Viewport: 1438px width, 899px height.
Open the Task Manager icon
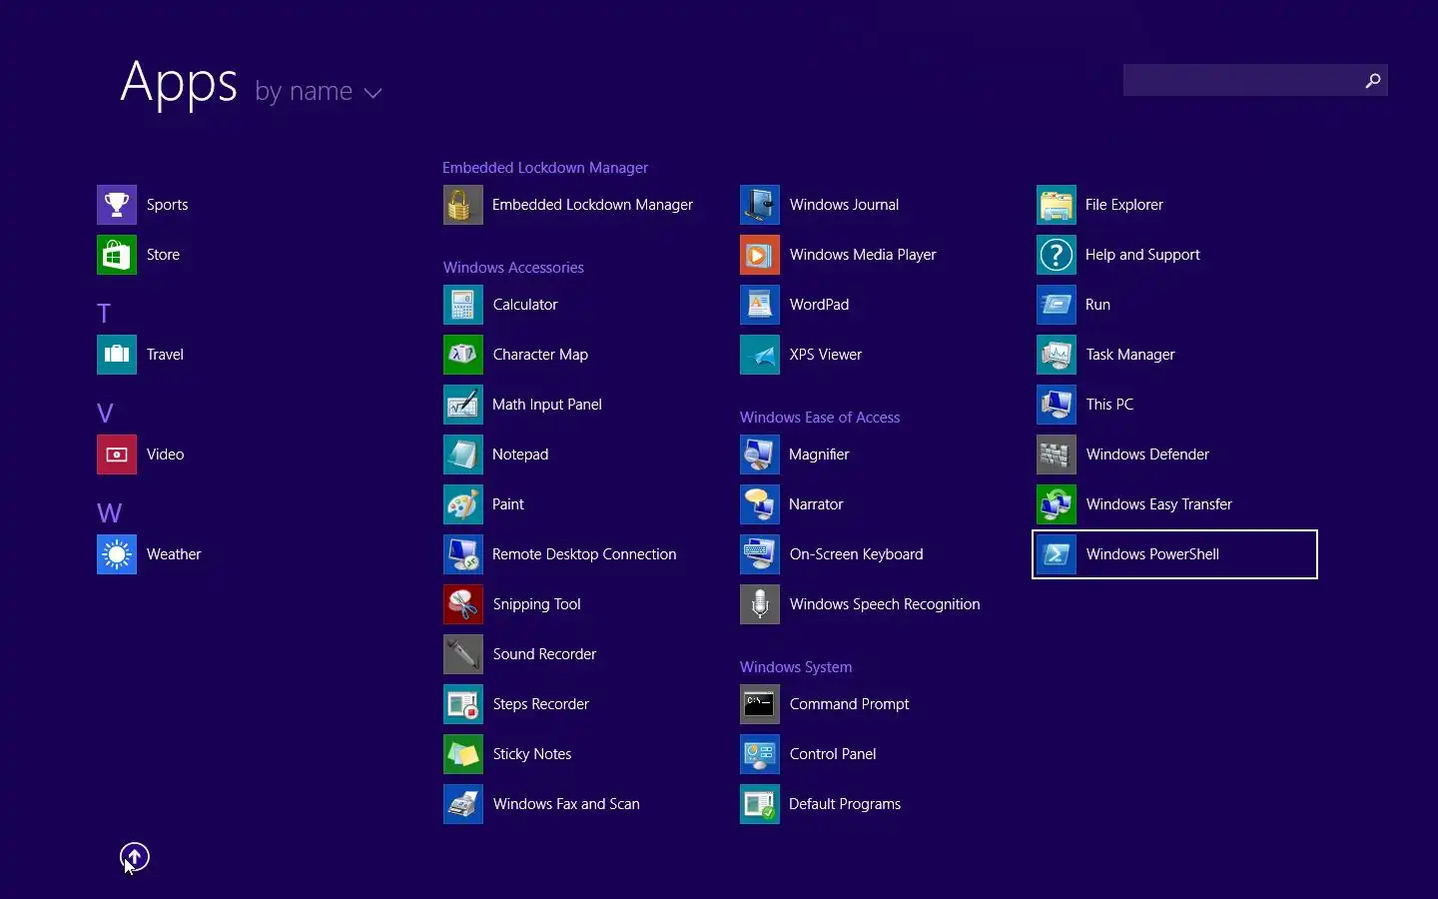1057,355
